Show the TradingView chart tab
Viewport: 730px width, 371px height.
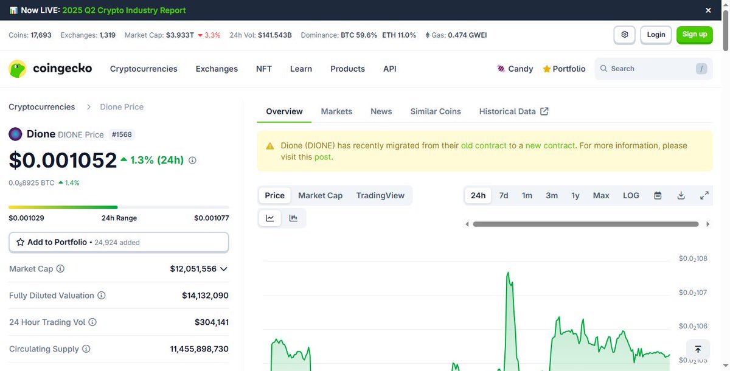(x=380, y=195)
